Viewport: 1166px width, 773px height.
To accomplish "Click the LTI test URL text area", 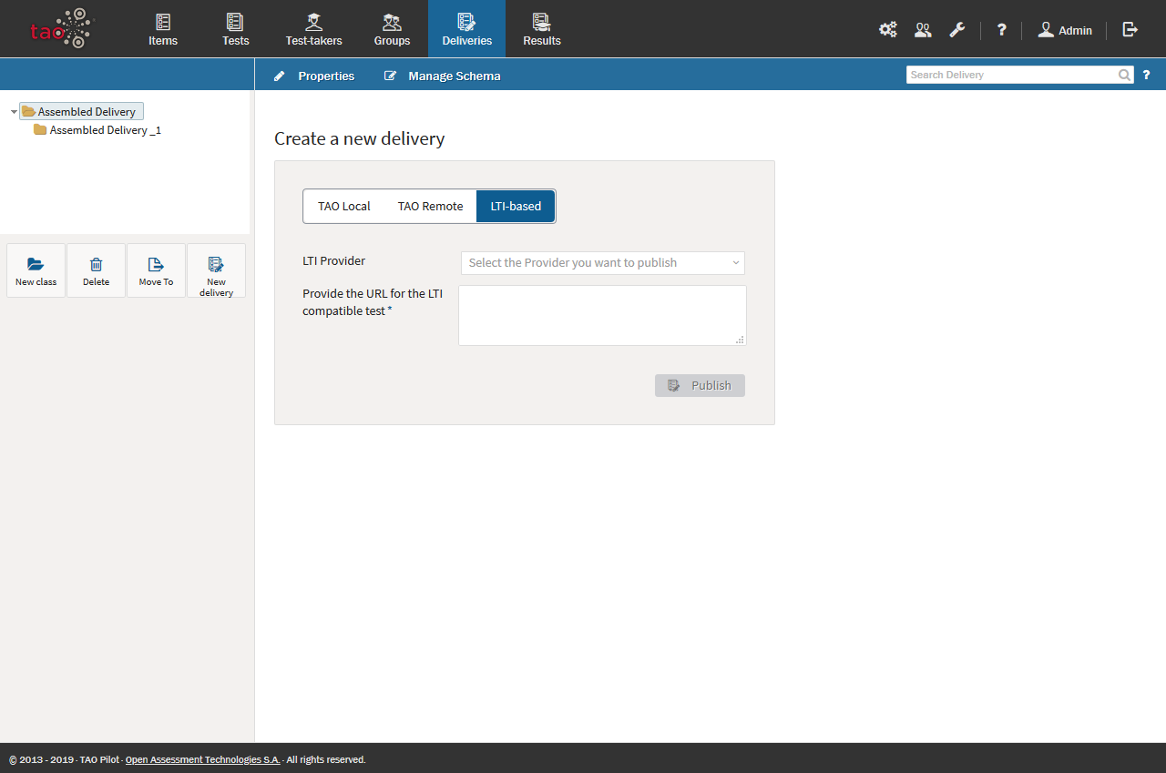I will (602, 316).
